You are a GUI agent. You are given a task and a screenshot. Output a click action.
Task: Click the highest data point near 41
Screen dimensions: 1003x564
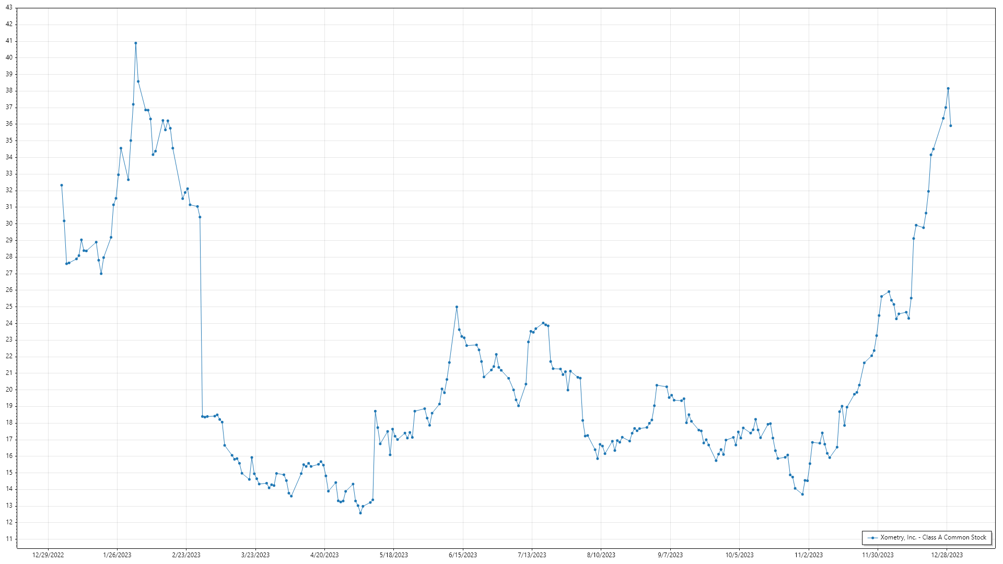pos(136,43)
